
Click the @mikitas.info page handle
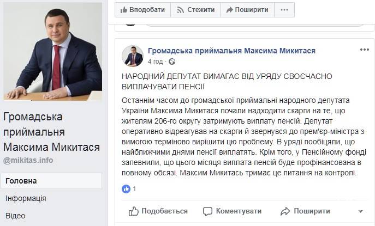(28, 161)
